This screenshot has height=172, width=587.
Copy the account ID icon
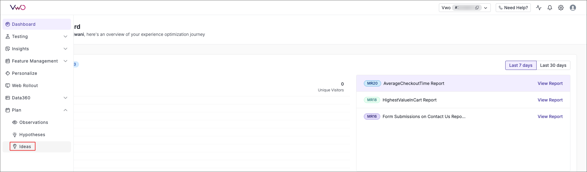coord(477,8)
